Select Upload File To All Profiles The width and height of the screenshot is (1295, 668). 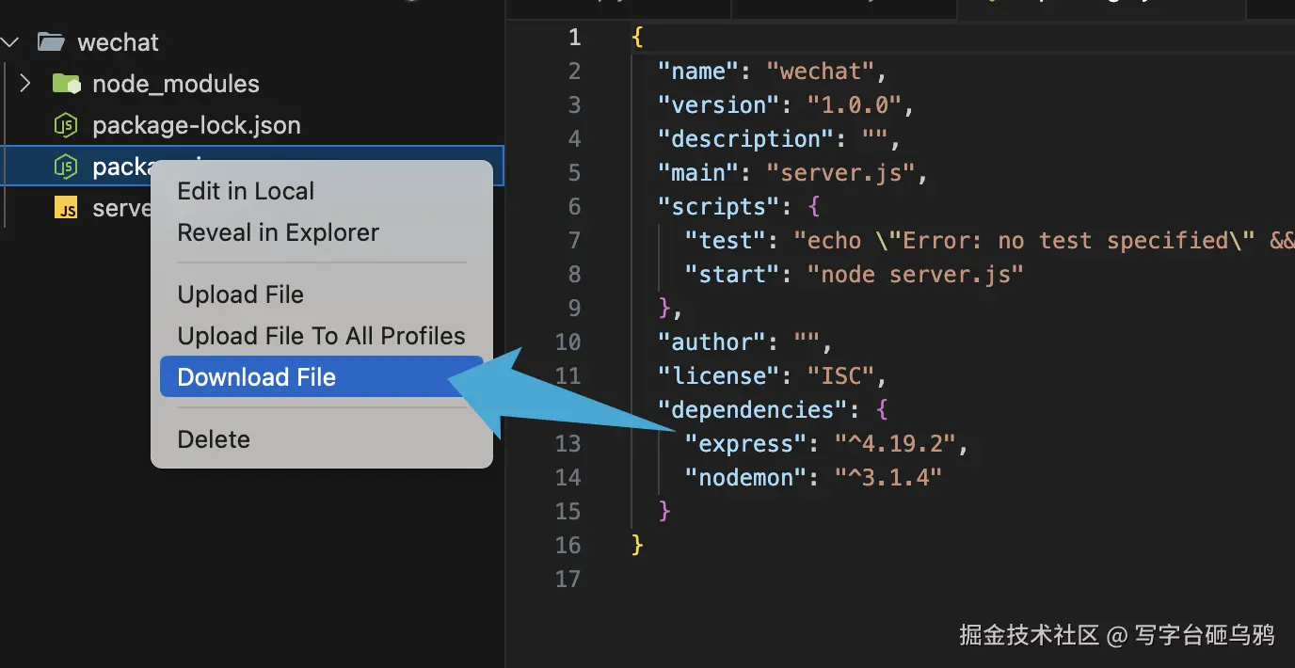coord(321,336)
